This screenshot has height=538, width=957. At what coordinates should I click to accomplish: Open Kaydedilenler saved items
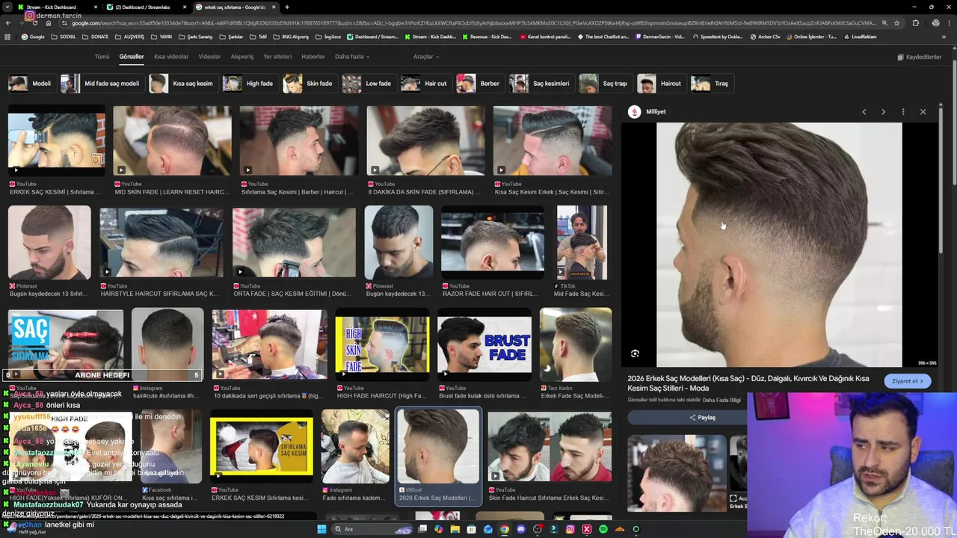920,57
